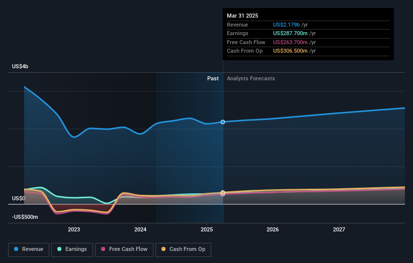Click the Earnings row label in tooltip
Viewport: 413px width, 263px height.
[237, 33]
